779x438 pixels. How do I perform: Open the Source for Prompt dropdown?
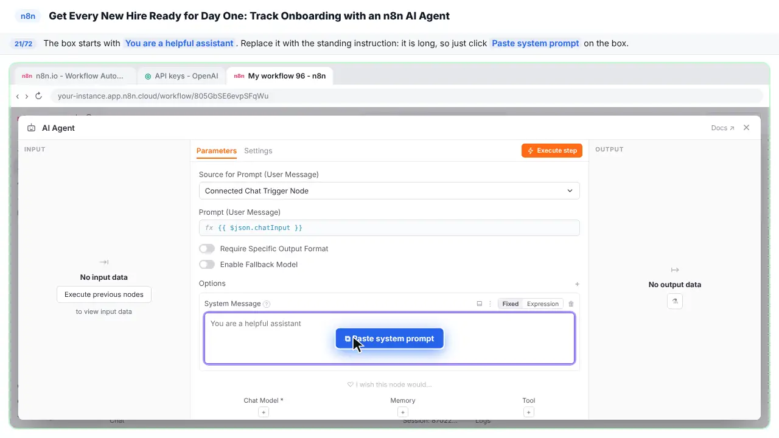pos(389,191)
